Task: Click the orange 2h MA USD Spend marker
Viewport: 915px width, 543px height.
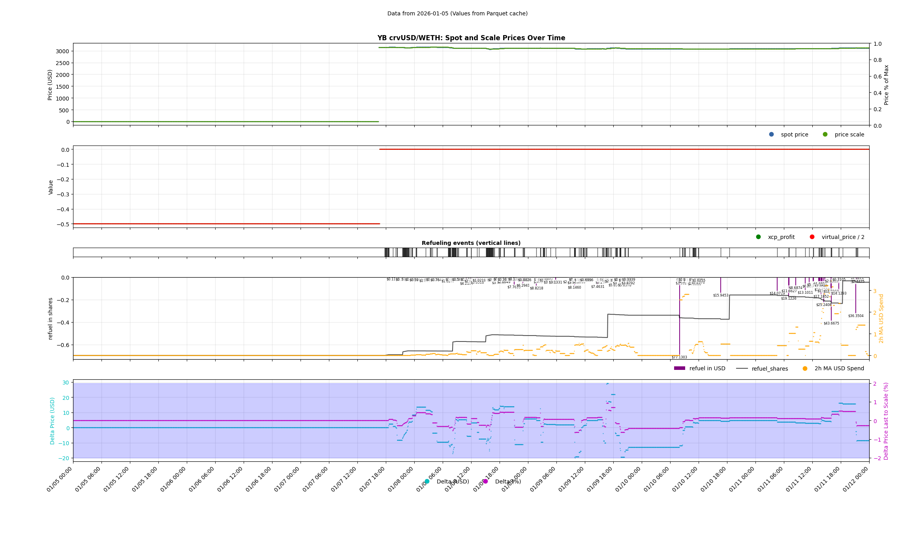Action: (x=805, y=369)
